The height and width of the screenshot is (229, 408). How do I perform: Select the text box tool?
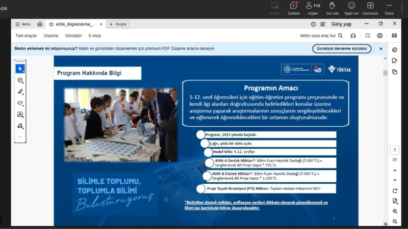[20, 114]
